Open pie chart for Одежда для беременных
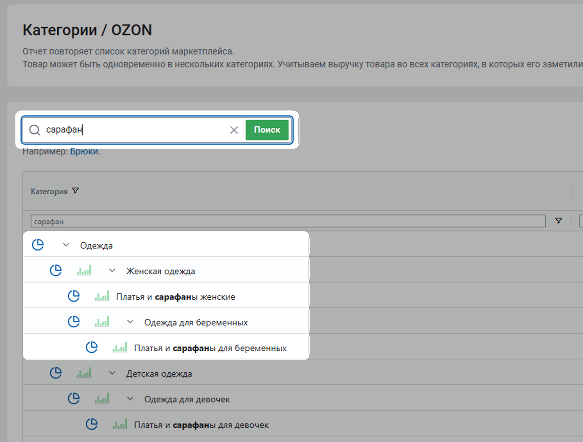 [x=74, y=322]
